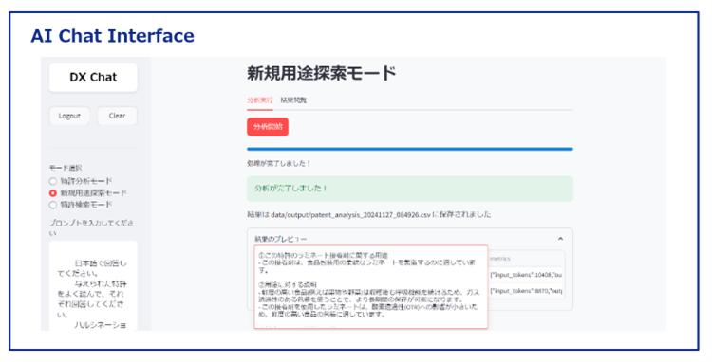The width and height of the screenshot is (712, 362).
Task: Collapse the 結果のプレビュー expander chevron
Action: [x=560, y=239]
